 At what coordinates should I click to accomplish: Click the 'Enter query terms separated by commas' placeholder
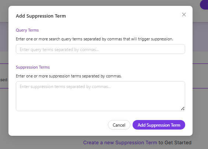(x=59, y=50)
